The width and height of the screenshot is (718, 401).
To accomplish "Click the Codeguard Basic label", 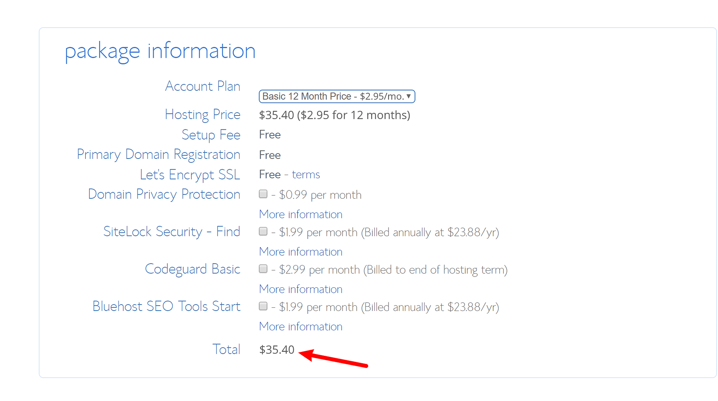I will click(x=192, y=269).
